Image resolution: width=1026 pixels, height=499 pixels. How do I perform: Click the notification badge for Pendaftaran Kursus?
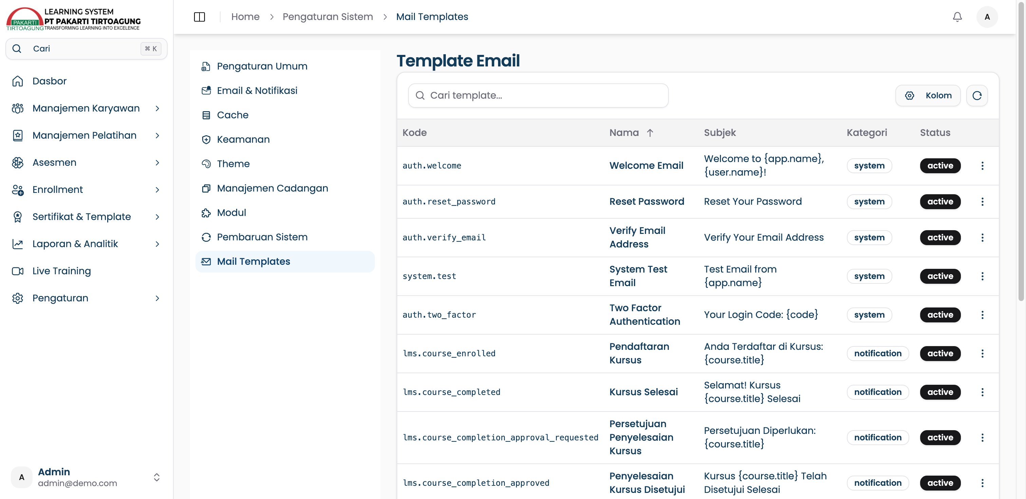point(877,353)
